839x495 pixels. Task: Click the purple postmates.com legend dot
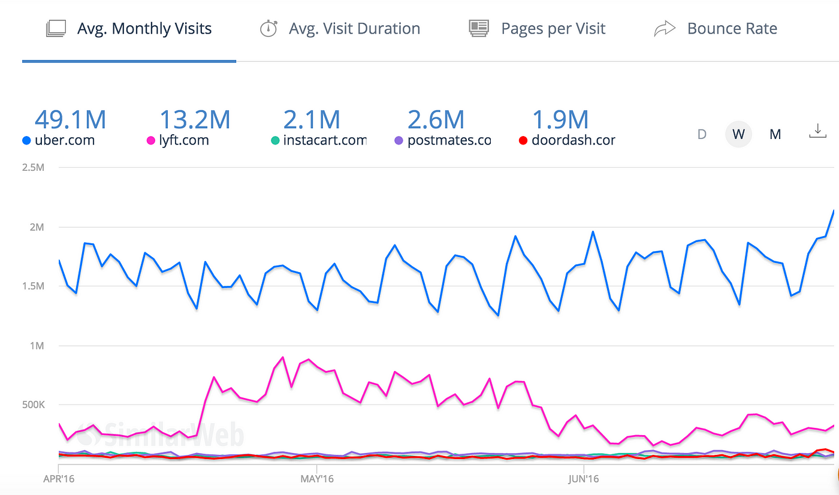[399, 141]
